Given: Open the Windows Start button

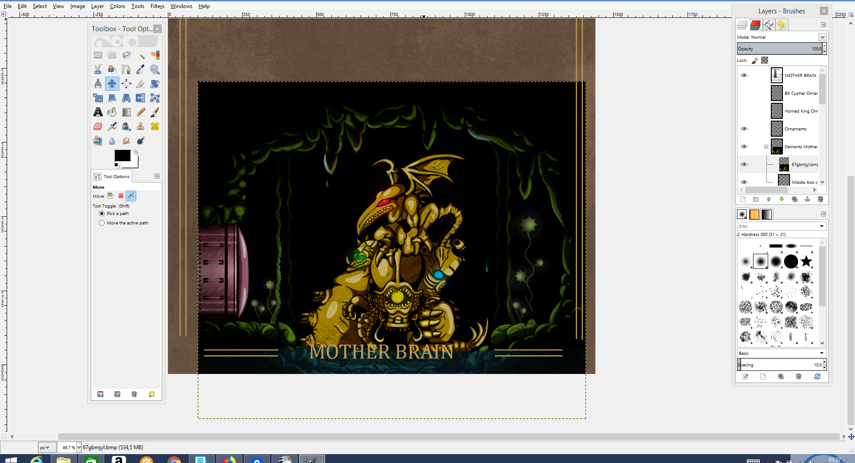Looking at the screenshot, I should [x=11, y=459].
